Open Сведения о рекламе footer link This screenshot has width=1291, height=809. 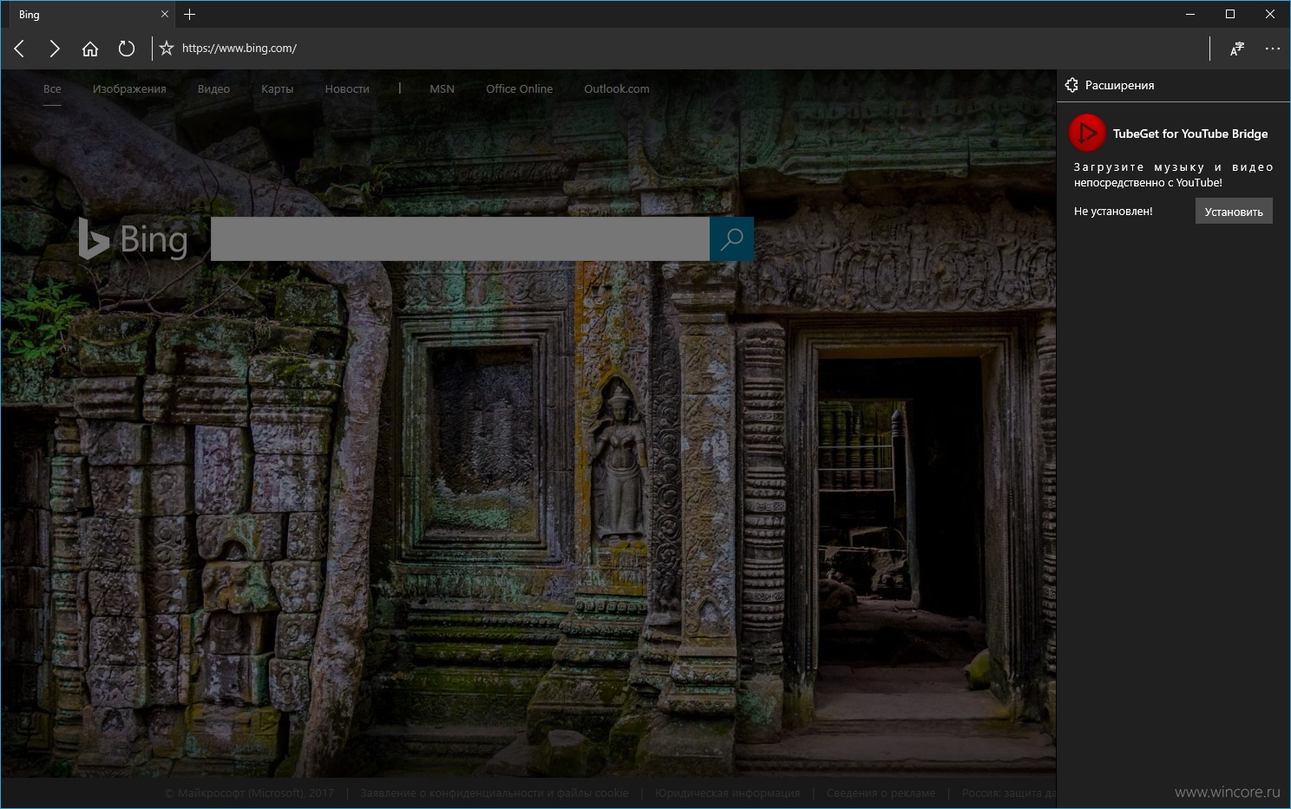(x=881, y=793)
